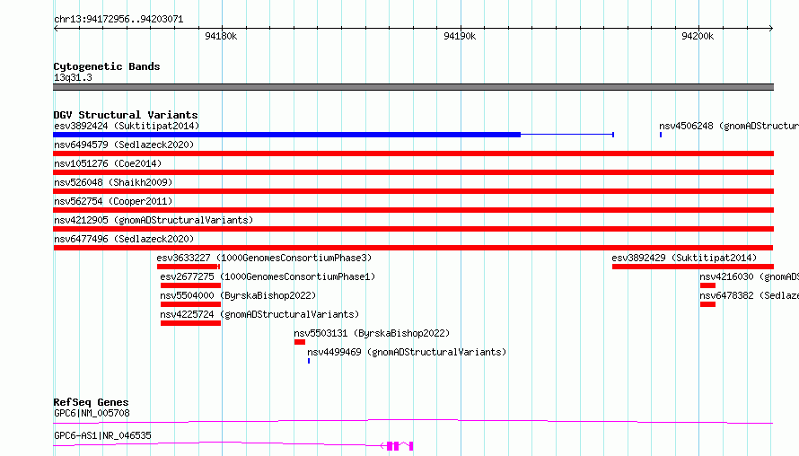Select the magenta GPC6 gene line

click(413, 421)
